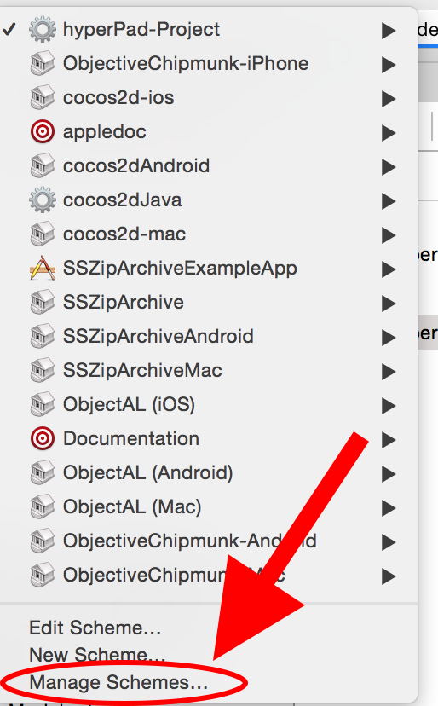Open the SSZipArchive submenu arrow

coord(389,303)
